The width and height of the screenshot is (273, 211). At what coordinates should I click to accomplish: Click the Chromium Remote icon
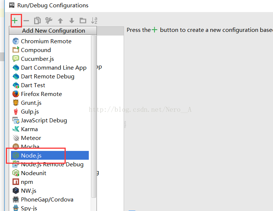pos(16,41)
